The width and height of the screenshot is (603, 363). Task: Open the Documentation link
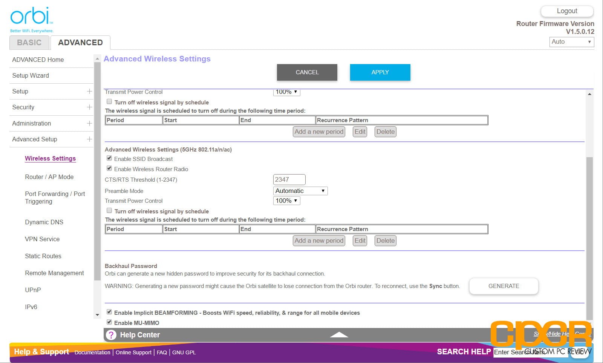tap(92, 352)
